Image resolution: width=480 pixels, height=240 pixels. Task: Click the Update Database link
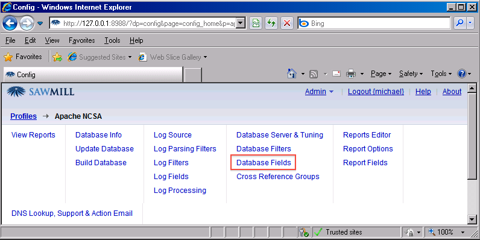point(104,149)
